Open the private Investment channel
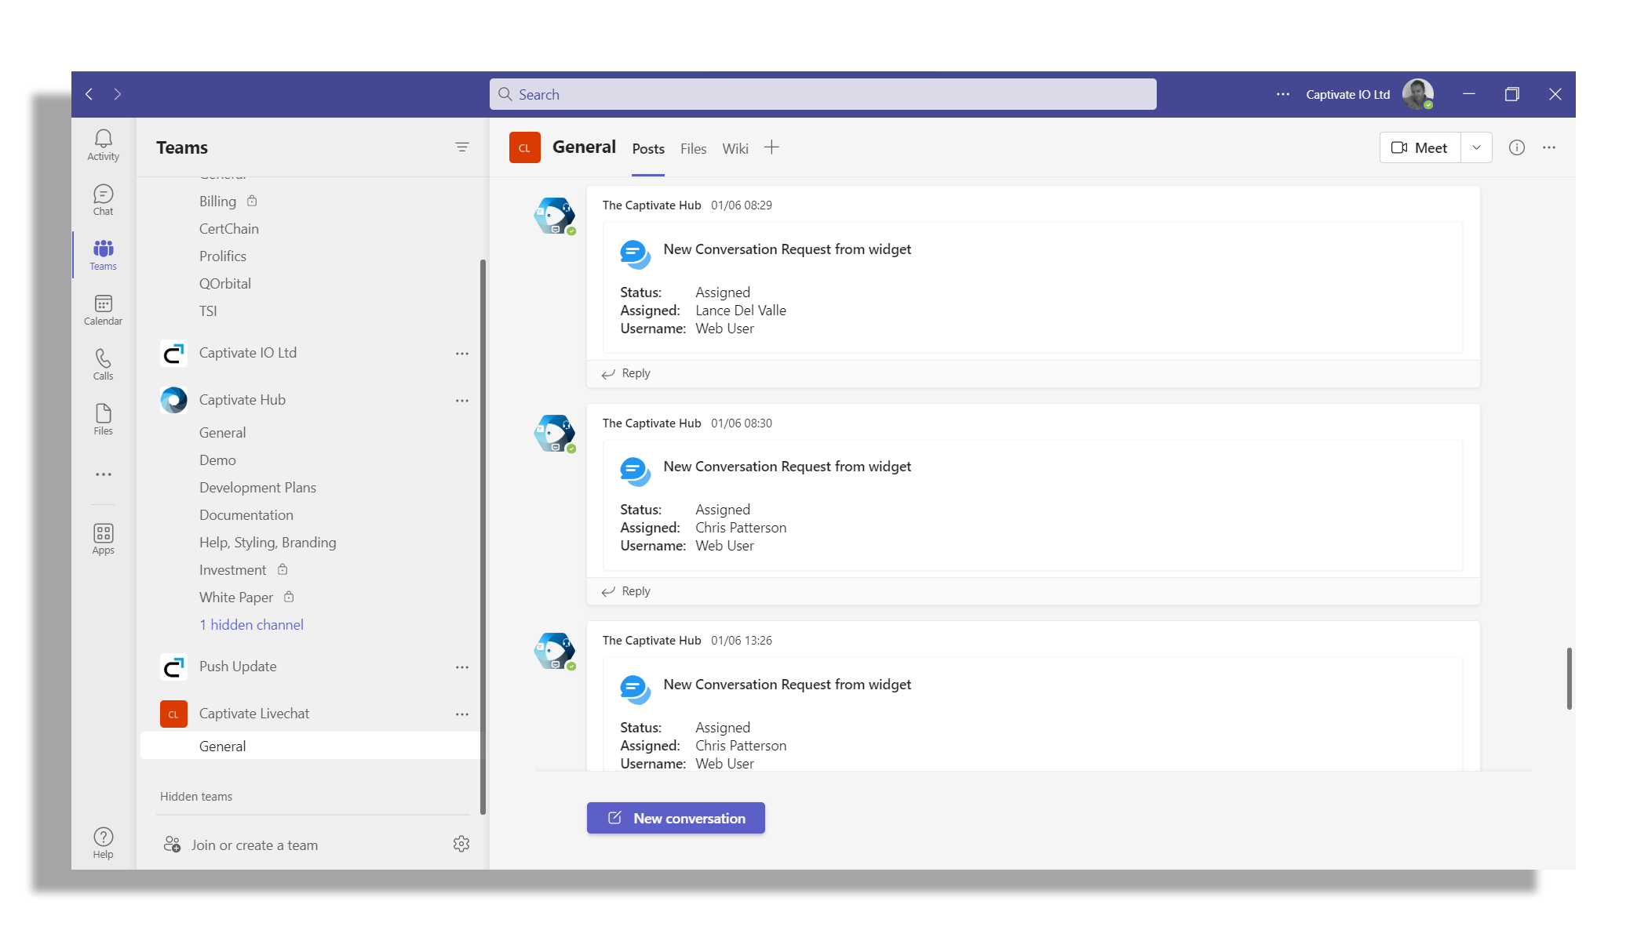 232,570
